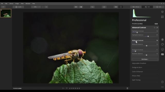The image size is (165, 92).
Task: Open the View menu
Action: tap(22, 4)
